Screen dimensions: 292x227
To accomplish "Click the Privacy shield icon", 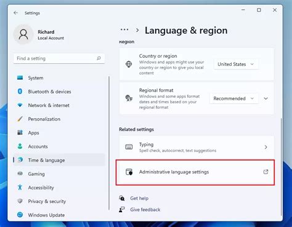I will click(20, 201).
